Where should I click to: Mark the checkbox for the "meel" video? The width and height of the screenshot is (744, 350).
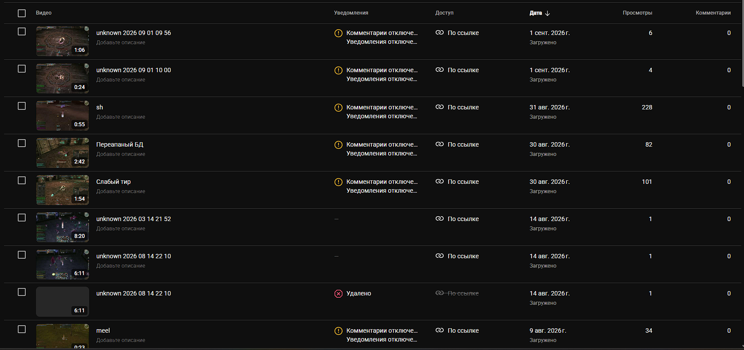tap(22, 329)
